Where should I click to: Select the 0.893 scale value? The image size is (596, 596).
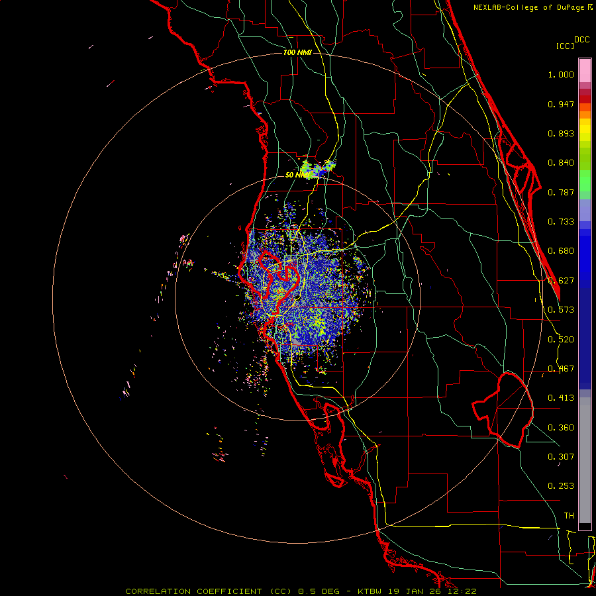pyautogui.click(x=561, y=133)
